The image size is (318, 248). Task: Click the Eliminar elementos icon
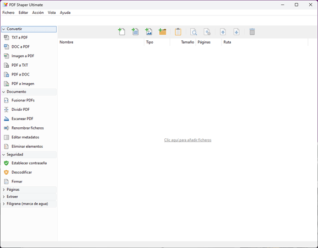pyautogui.click(x=7, y=147)
